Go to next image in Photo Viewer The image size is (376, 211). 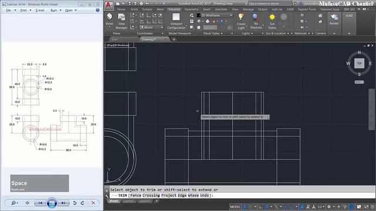63,203
